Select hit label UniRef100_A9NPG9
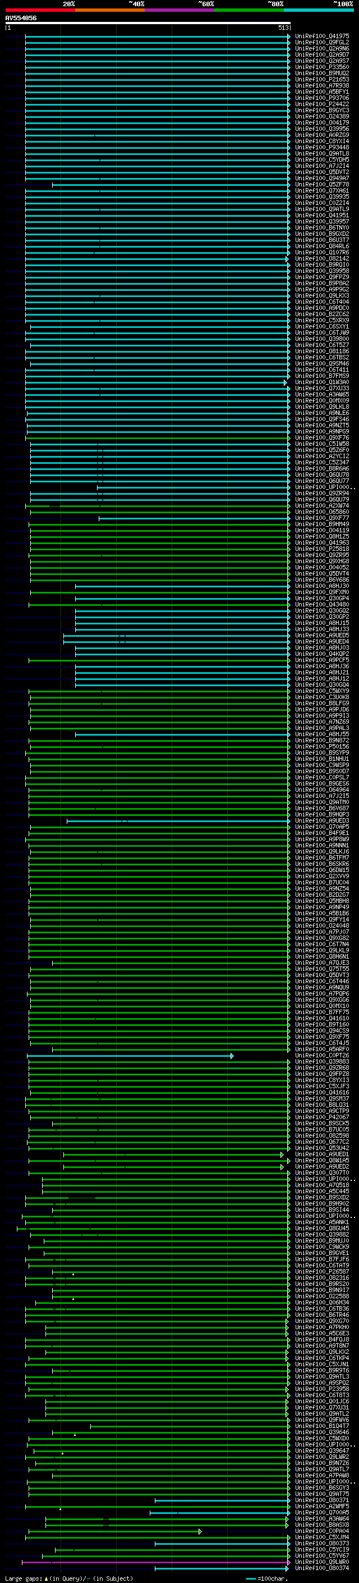 (x=321, y=431)
